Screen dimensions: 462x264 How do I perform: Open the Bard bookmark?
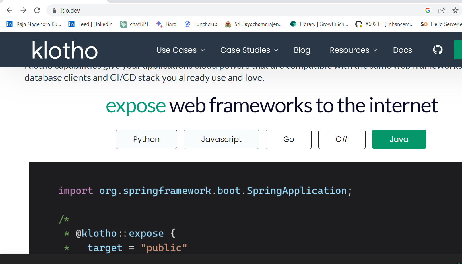pyautogui.click(x=166, y=24)
